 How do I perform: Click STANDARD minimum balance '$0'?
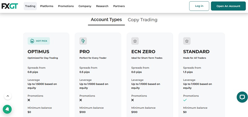[x=185, y=112]
